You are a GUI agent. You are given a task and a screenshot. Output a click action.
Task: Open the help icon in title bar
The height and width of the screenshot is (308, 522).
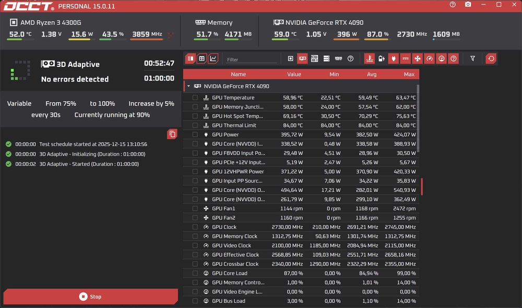453,5
